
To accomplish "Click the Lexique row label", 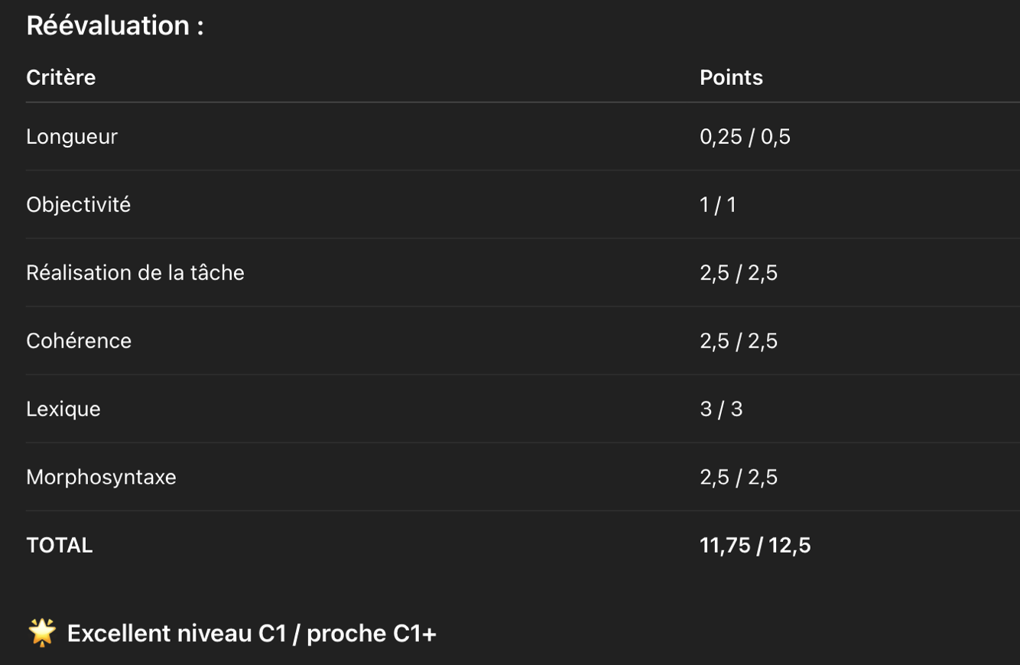I will [63, 409].
